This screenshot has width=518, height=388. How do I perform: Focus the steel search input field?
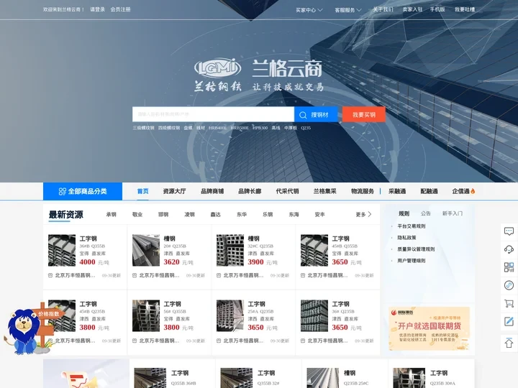tap(213, 114)
